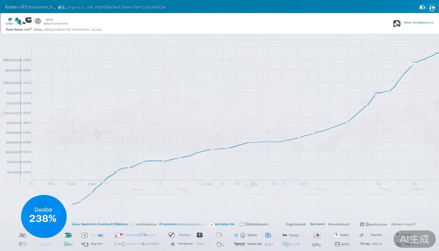Click the circled G icon in the top toolbar

coord(38,21)
